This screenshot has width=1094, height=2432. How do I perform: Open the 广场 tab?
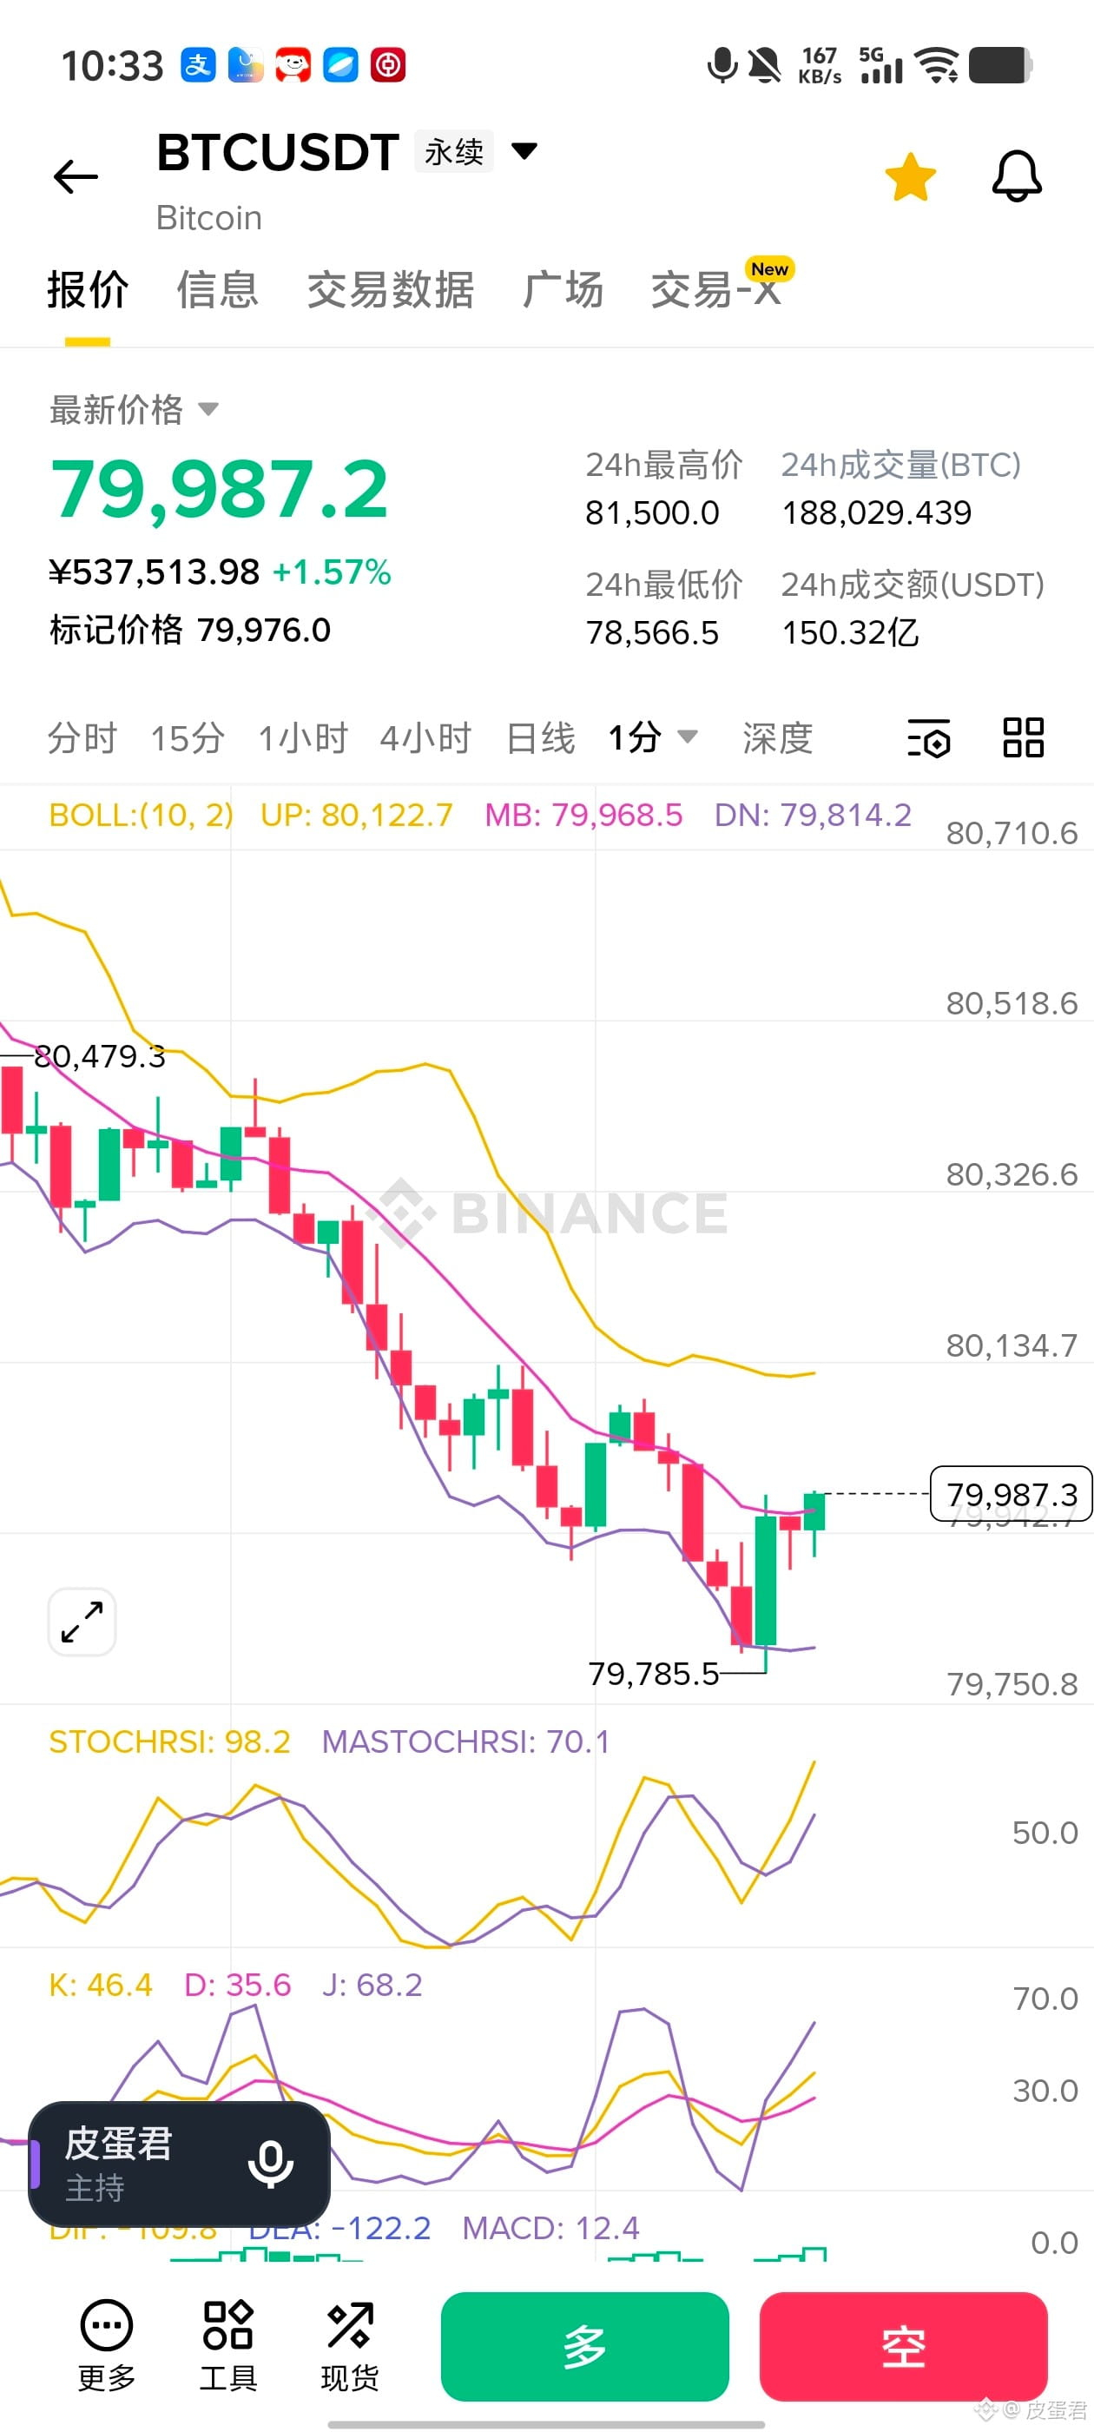[x=563, y=289]
